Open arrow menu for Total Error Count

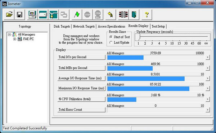208,110
